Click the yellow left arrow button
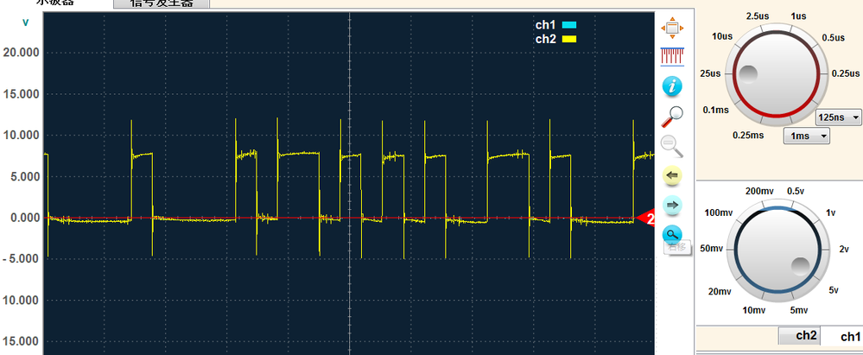Image resolution: width=863 pixels, height=355 pixels. pos(671,175)
